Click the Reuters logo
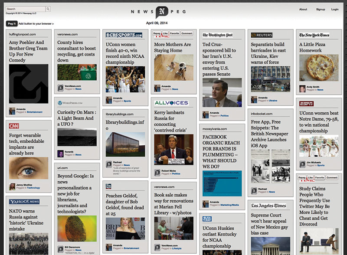Viewport: 347px width, 255px height. coord(262,35)
